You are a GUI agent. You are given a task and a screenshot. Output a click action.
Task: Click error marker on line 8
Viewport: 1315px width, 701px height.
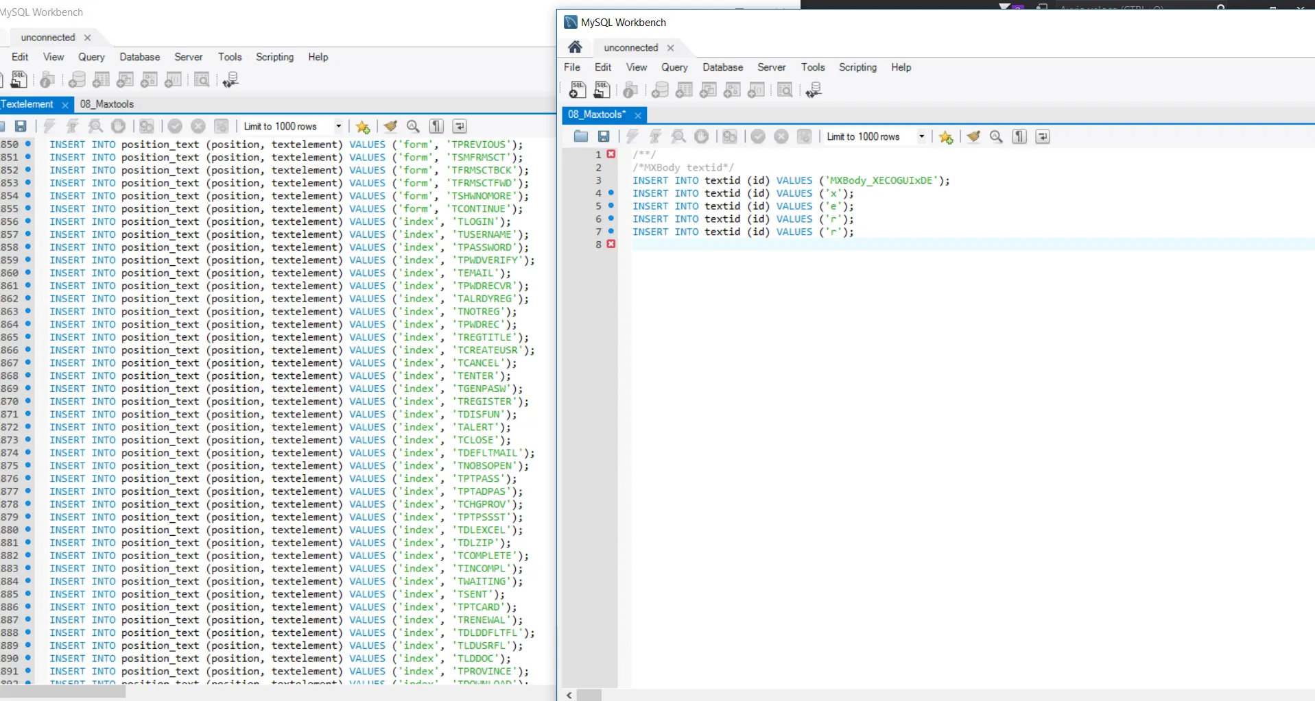point(611,244)
